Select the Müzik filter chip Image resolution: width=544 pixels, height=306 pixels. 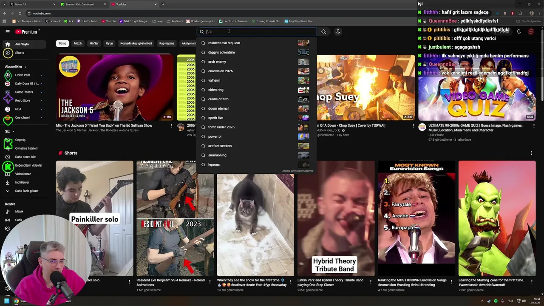[x=78, y=43]
